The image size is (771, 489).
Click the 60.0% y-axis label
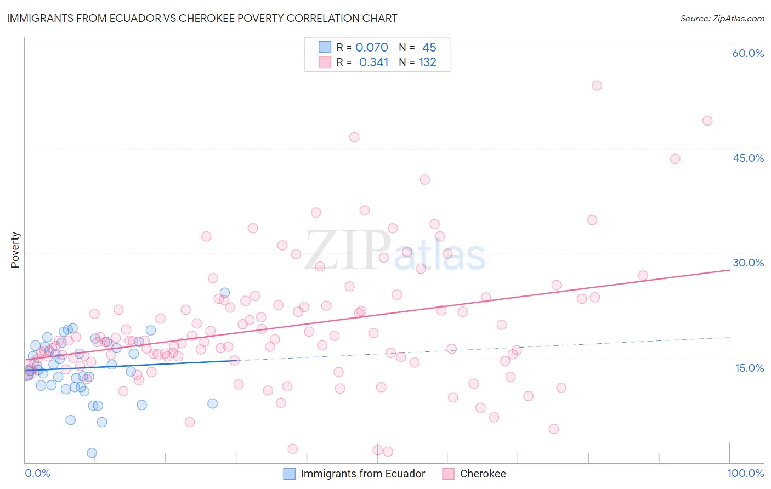(748, 53)
